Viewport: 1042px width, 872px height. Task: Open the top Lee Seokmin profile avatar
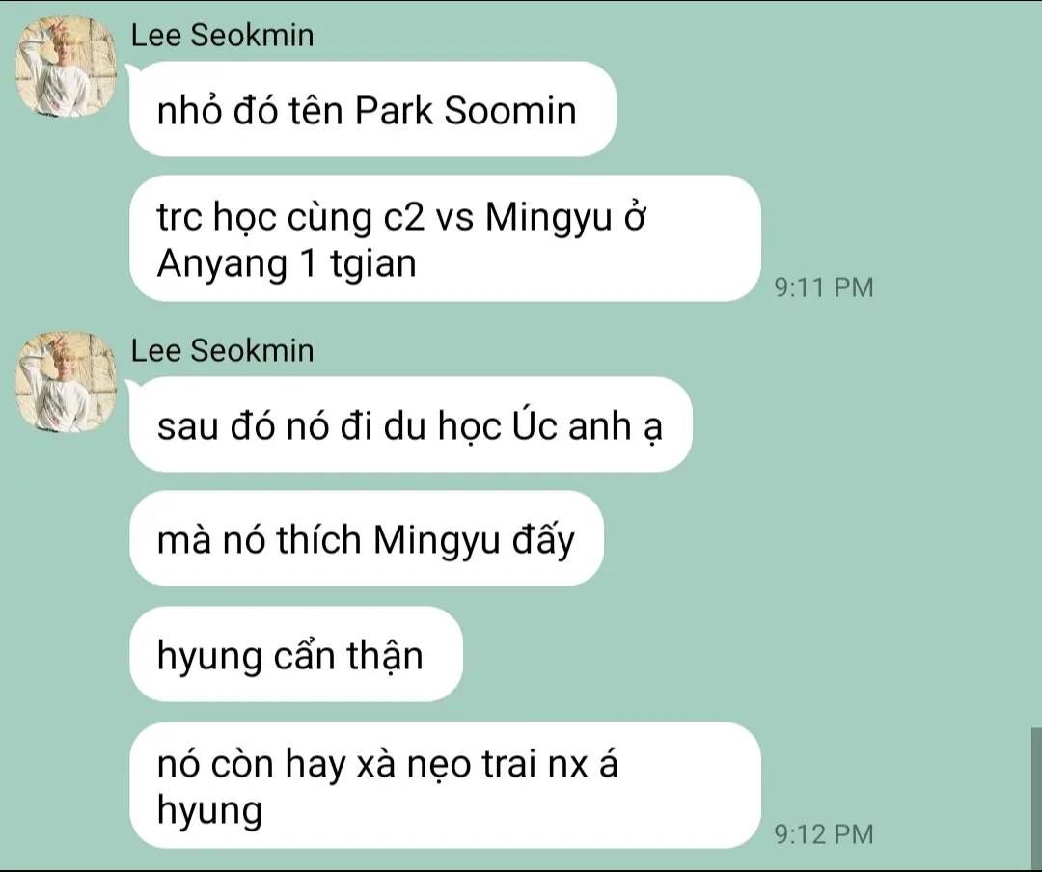[x=67, y=68]
